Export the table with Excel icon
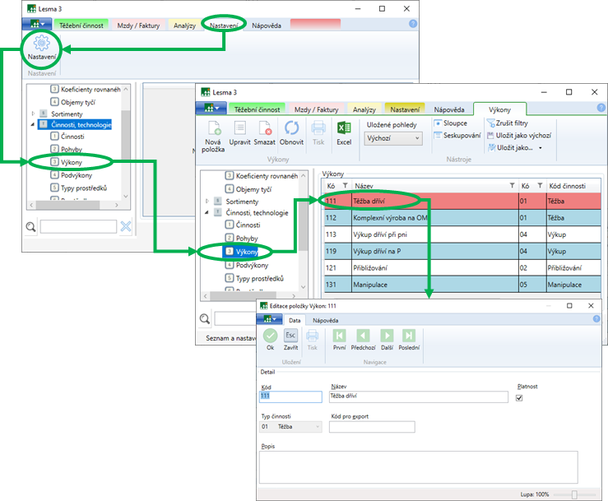 [344, 129]
